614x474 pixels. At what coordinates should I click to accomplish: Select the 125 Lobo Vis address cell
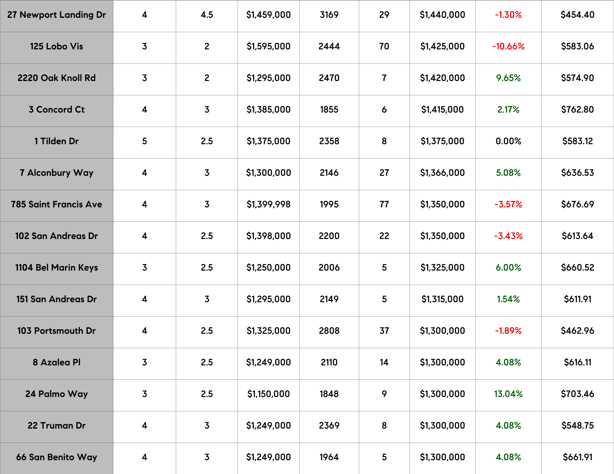(56, 46)
